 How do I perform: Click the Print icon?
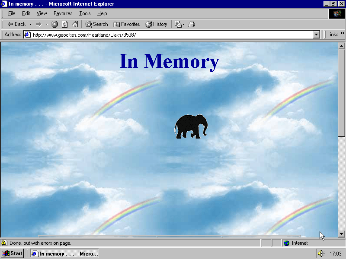[x=192, y=24]
